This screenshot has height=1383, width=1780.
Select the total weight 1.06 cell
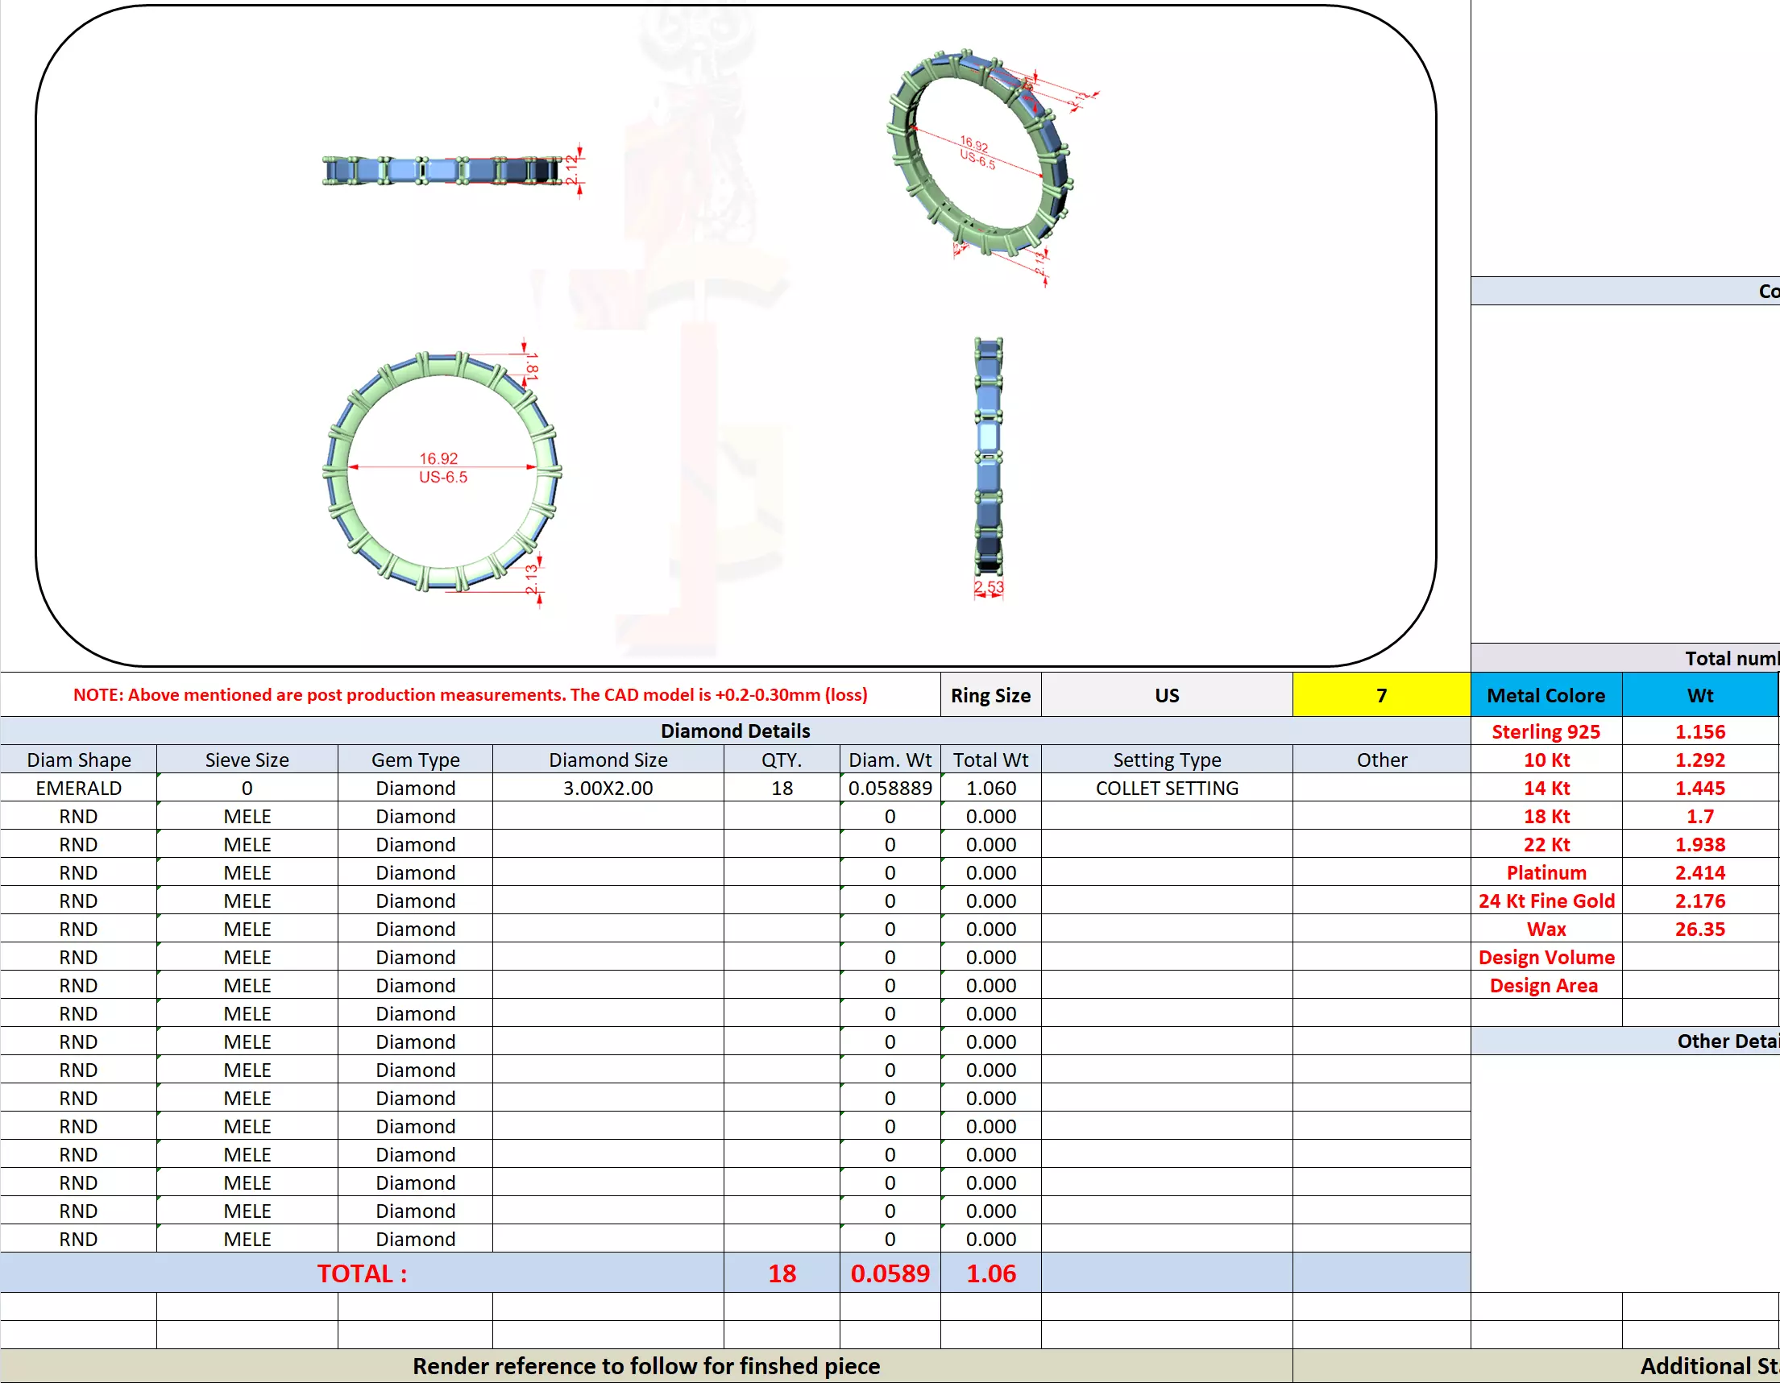[x=990, y=1273]
